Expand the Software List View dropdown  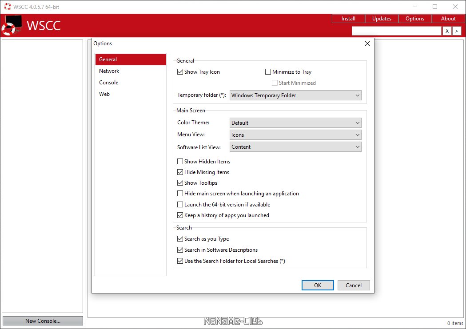(295, 147)
